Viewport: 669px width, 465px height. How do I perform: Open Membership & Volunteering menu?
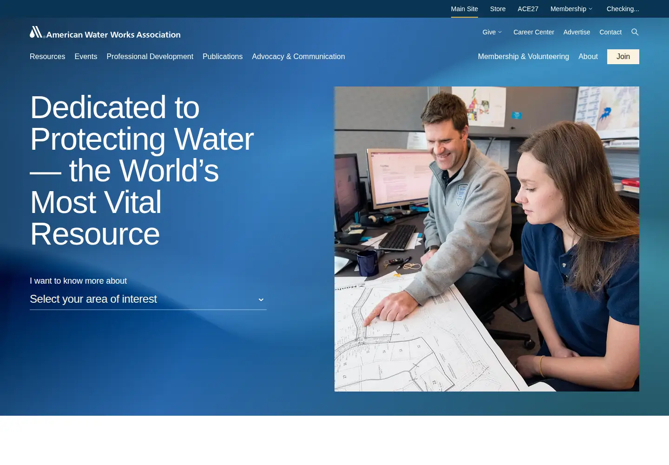point(523,56)
